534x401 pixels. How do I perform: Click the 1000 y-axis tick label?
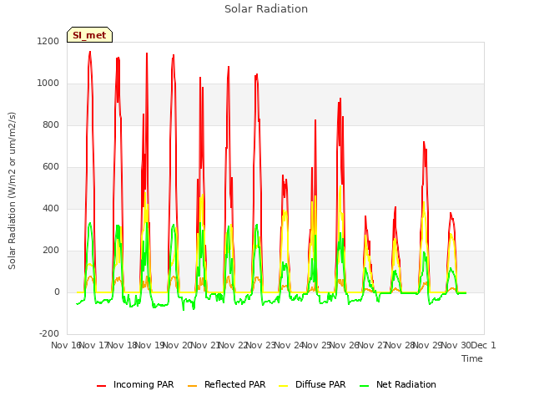pyautogui.click(x=48, y=84)
